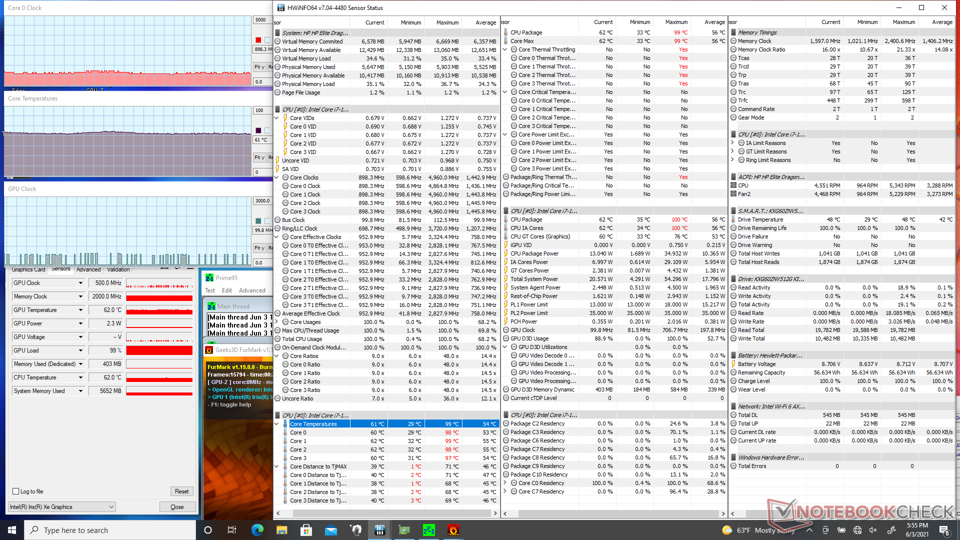Switch to FurMark taskbar icon
Screen dimensions: 960x540
click(453, 530)
